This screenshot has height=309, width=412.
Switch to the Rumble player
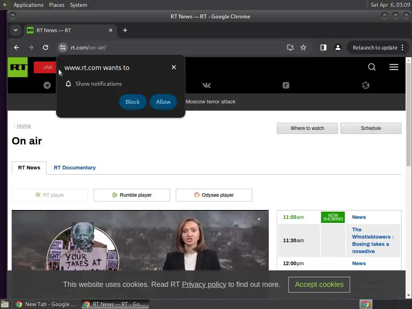[x=132, y=195]
